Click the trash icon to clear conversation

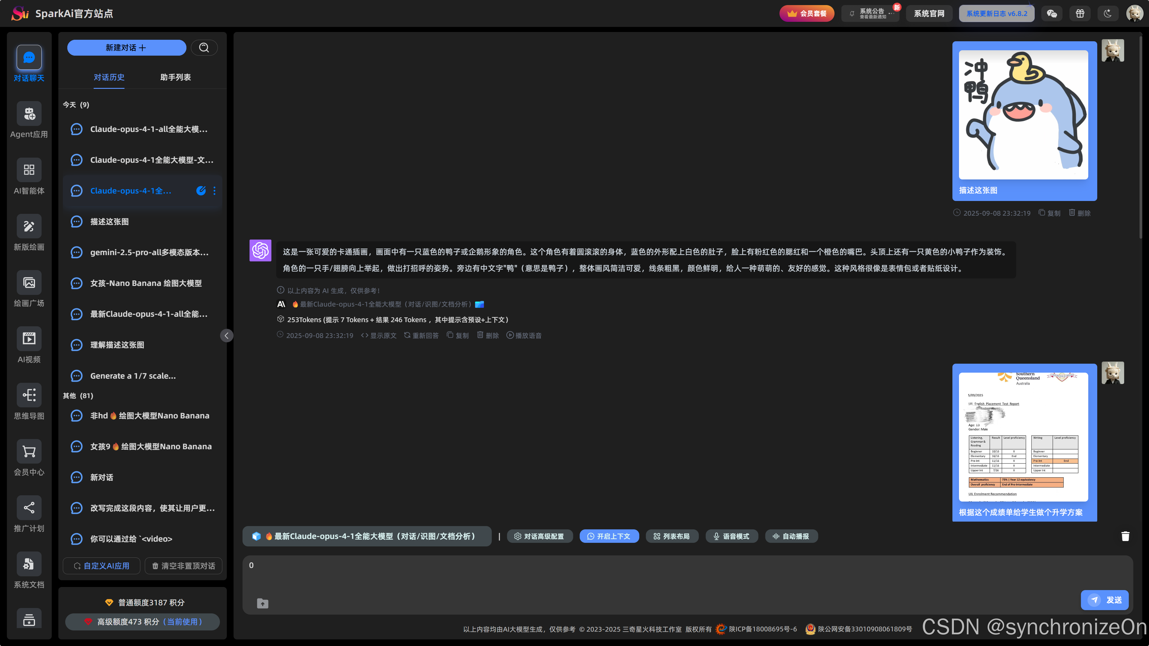(x=1125, y=536)
